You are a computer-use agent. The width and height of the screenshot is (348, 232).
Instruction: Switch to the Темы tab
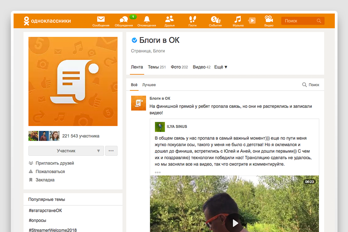click(x=157, y=67)
